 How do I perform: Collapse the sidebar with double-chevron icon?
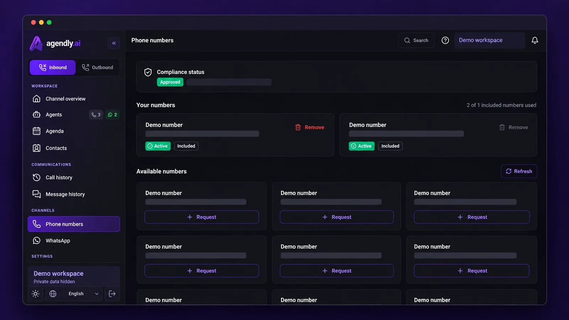coord(114,43)
